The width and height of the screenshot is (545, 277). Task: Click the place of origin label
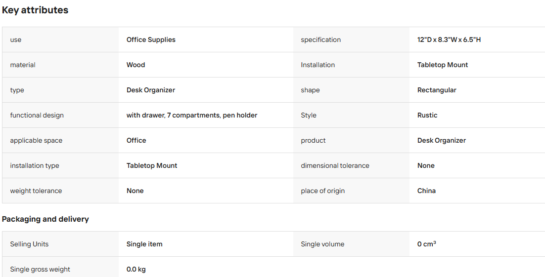323,191
